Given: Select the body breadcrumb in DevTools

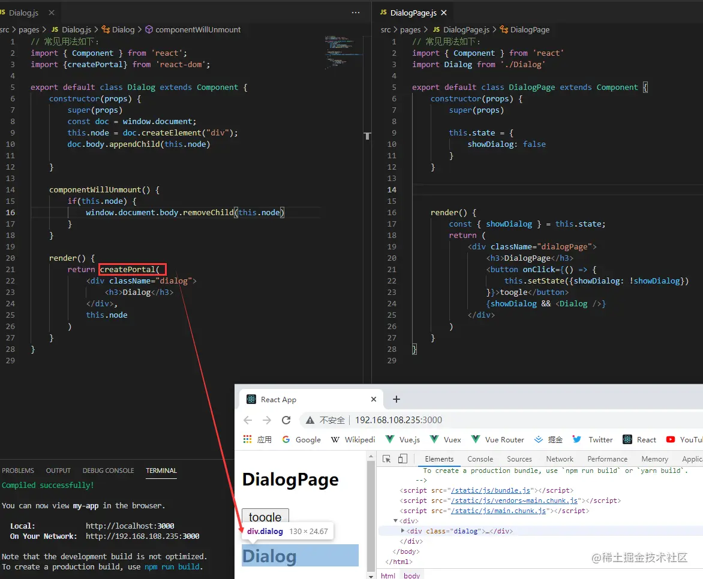Looking at the screenshot, I should [x=411, y=575].
